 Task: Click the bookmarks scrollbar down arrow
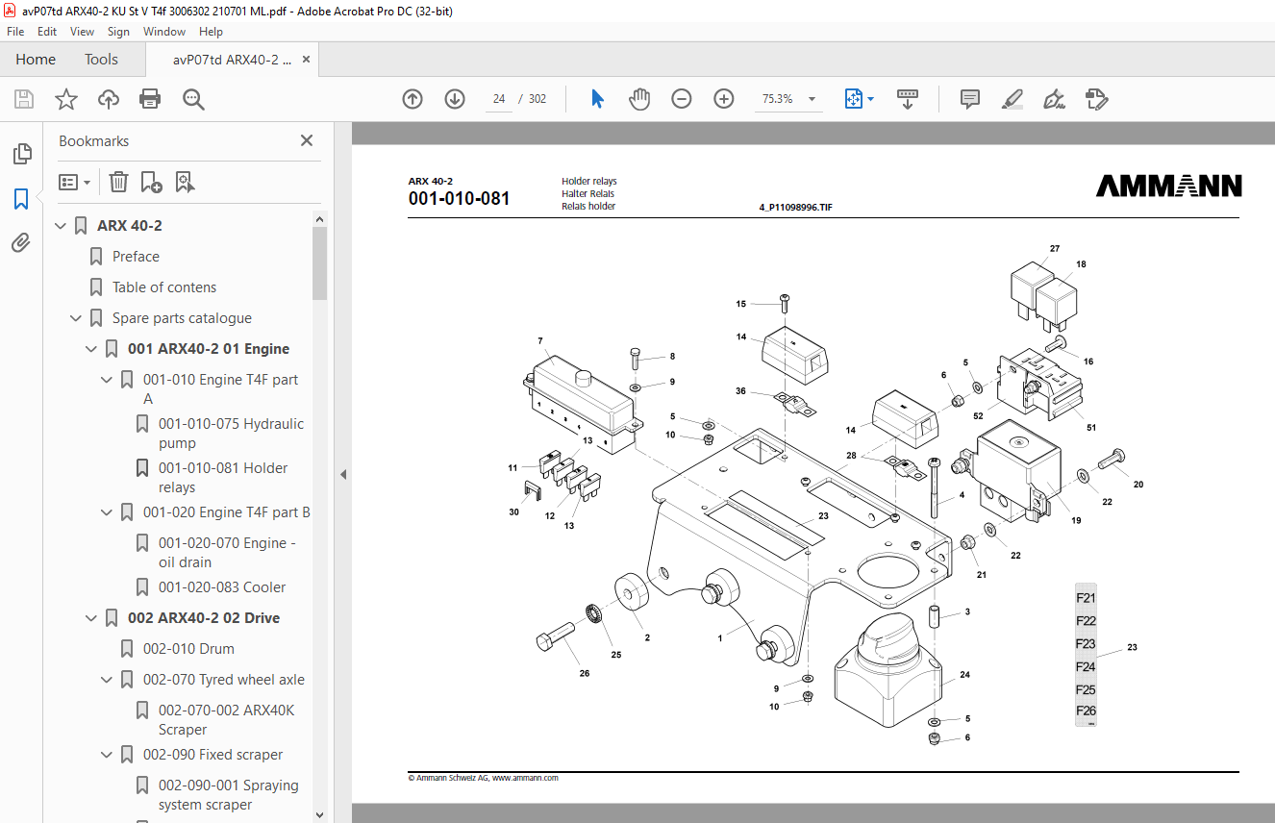[319, 814]
